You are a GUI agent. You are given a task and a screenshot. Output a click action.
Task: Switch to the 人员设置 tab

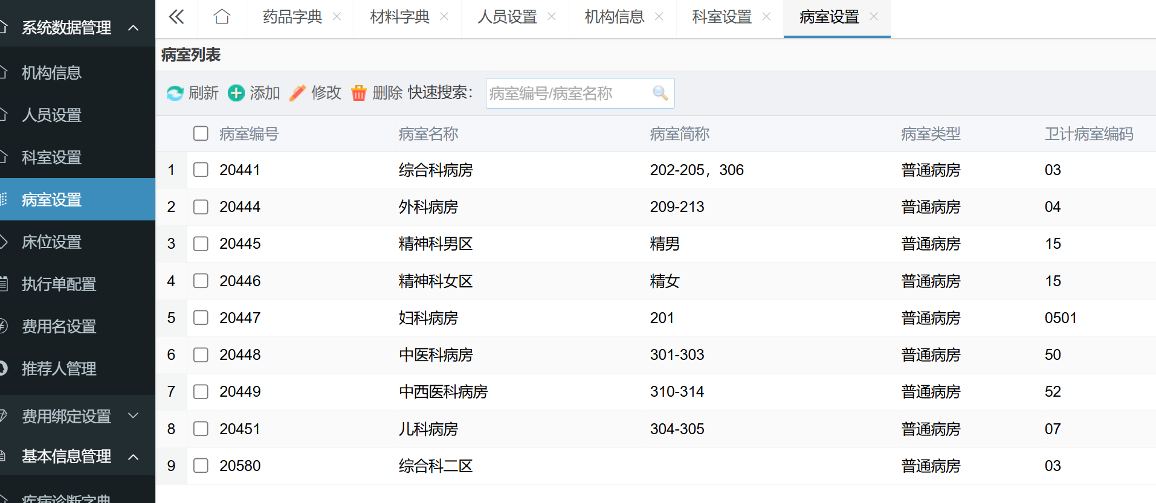coord(507,17)
